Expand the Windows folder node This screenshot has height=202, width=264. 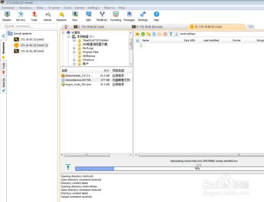(74, 60)
